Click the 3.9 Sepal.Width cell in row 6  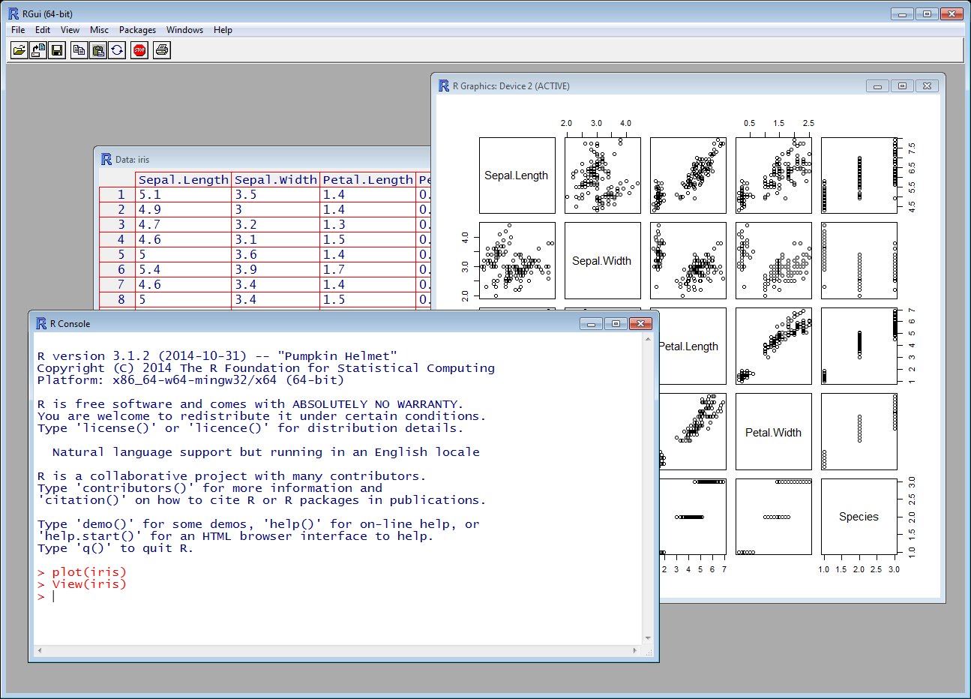(x=276, y=270)
